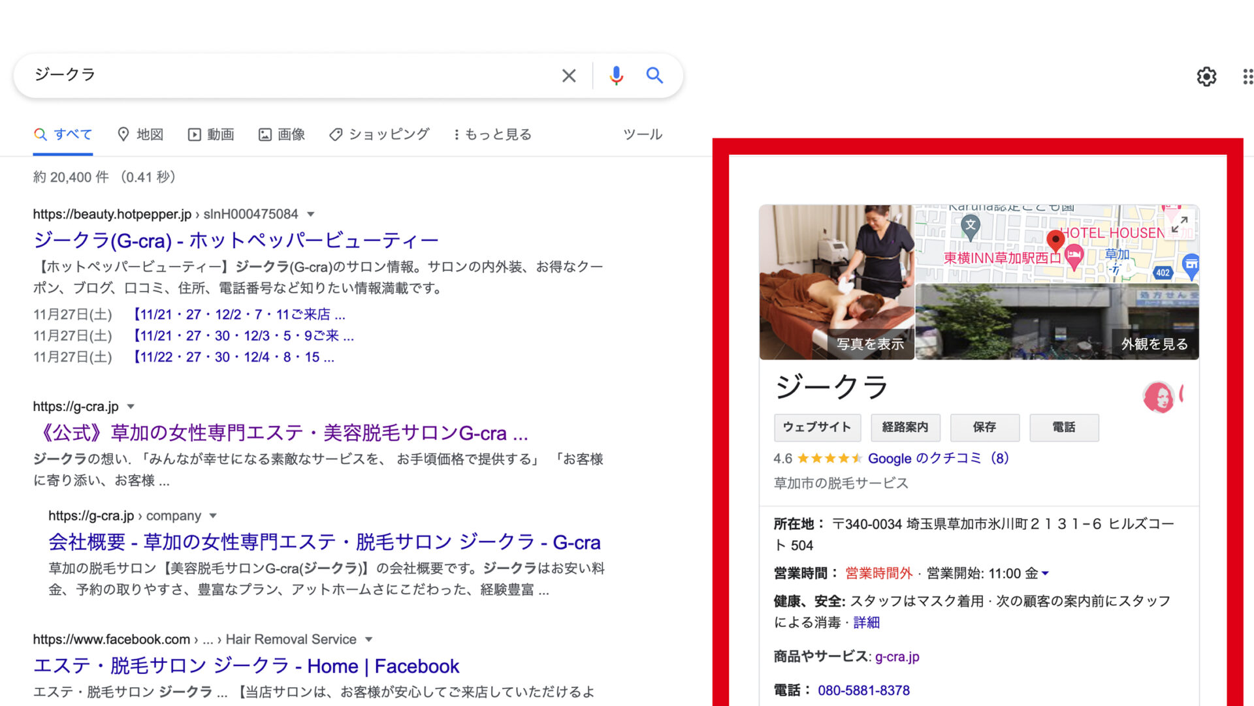Open Google のクチコミ (8) reviews
1254x706 pixels.
pyautogui.click(x=939, y=459)
